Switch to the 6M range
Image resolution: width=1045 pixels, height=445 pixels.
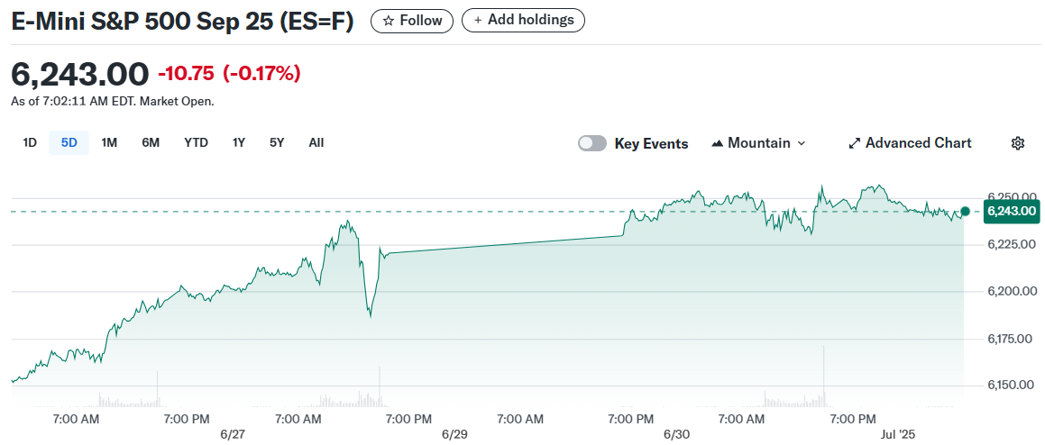[x=151, y=142]
